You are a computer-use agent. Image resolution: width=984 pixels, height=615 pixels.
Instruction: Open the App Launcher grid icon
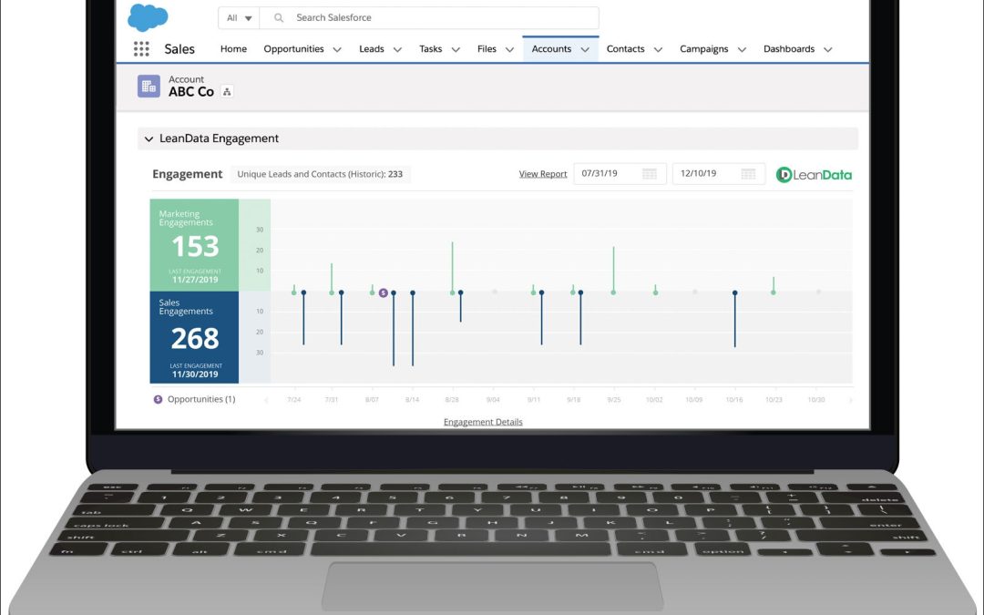pyautogui.click(x=141, y=49)
